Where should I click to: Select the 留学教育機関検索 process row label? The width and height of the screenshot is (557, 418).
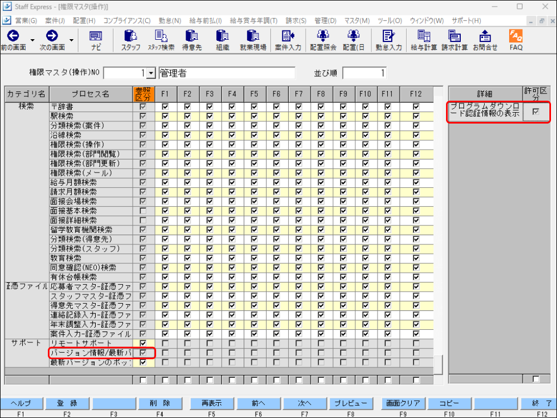(x=91, y=230)
